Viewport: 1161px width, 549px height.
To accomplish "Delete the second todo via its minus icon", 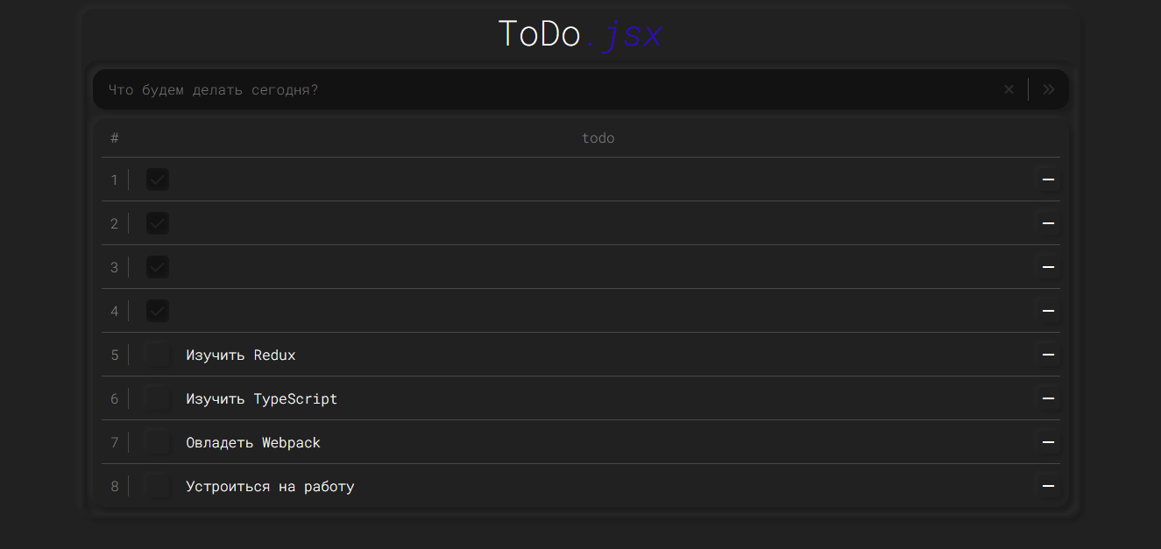I will tap(1048, 223).
